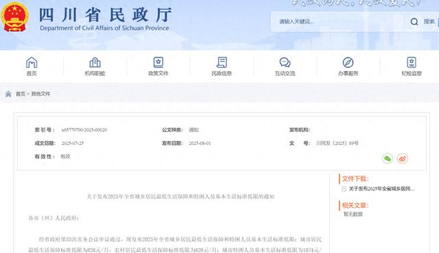Image resolution: width=439 pixels, height=253 pixels.
Task: Open the 纪检监察 badge icon
Action: [x=412, y=62]
